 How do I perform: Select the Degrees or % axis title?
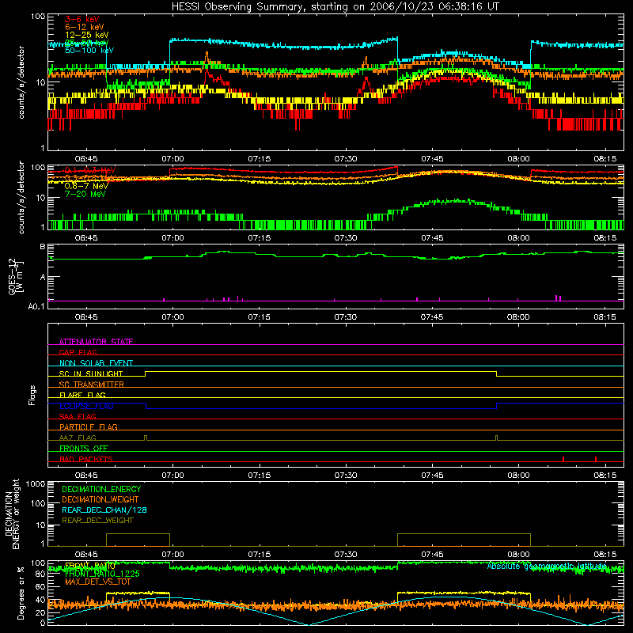(x=21, y=593)
